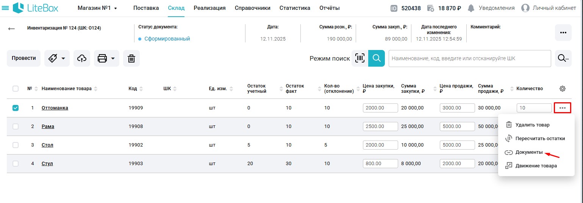Expand the Магазин №1 store dropdown
The image size is (583, 203).
point(97,8)
